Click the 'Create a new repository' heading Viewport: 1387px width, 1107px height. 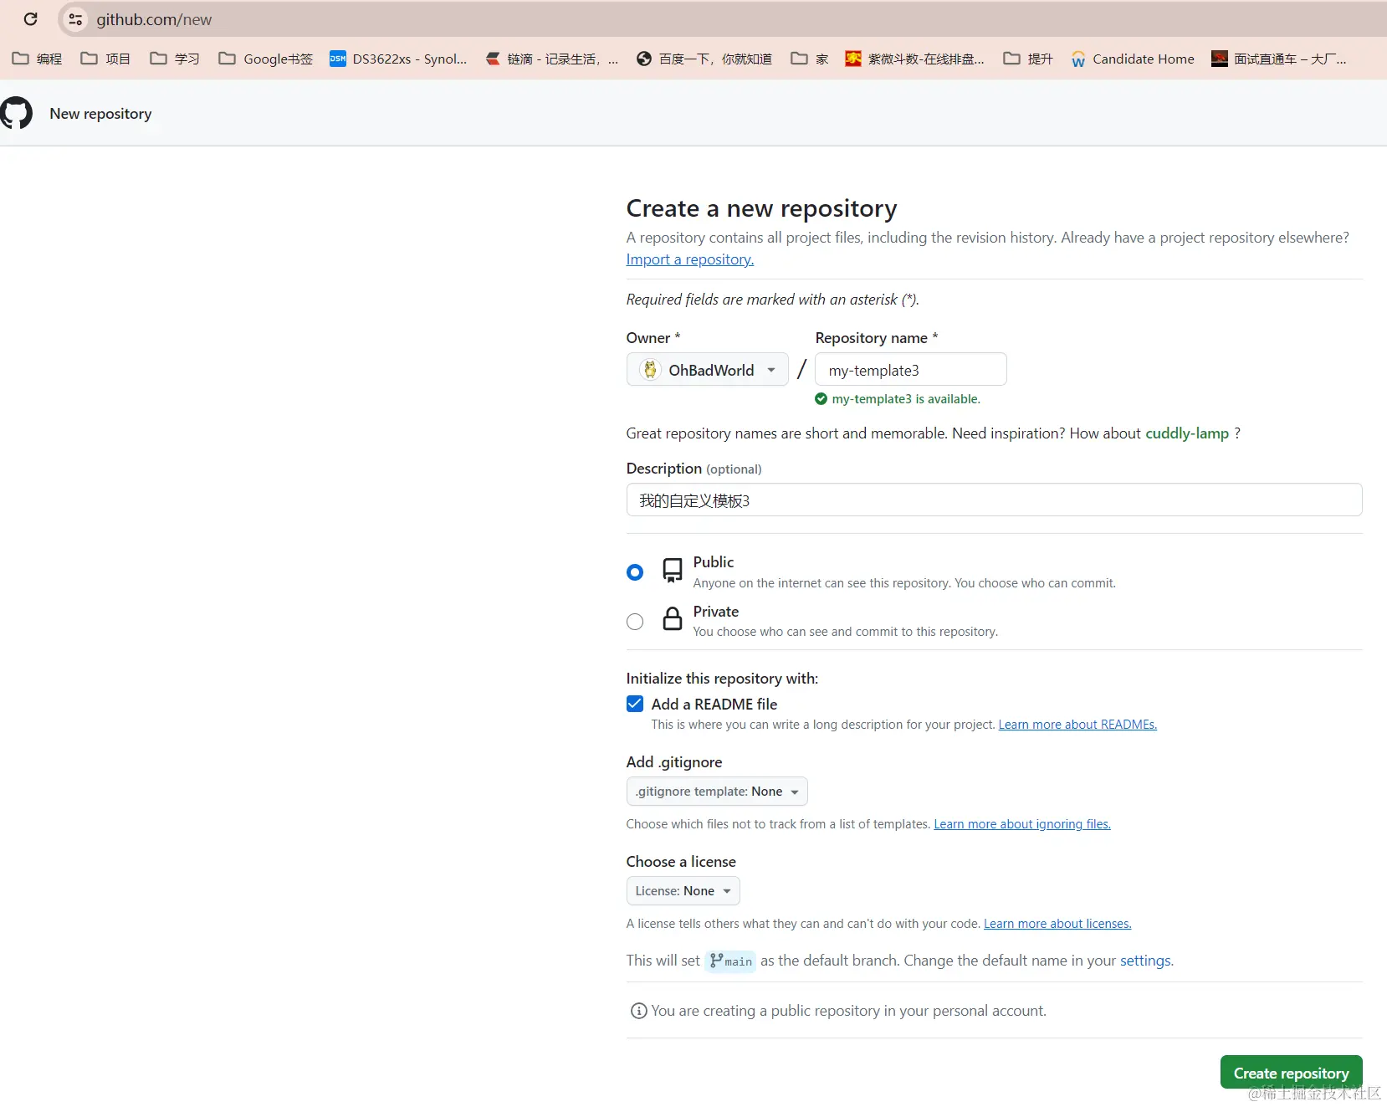pos(761,208)
